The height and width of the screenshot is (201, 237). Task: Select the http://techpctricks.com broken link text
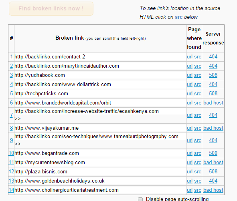tap(41, 94)
